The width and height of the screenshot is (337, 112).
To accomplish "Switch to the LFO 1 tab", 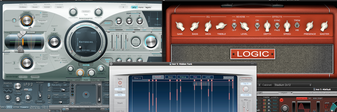I will (x=3, y=107).
